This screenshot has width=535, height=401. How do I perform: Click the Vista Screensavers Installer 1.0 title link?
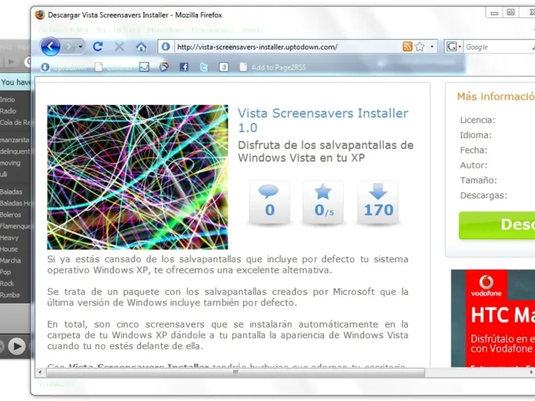(323, 120)
